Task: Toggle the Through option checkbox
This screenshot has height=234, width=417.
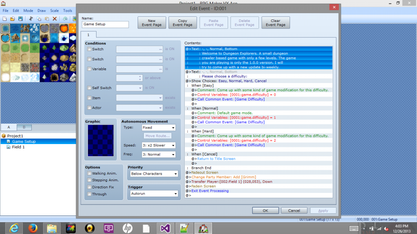Action: coord(89,194)
